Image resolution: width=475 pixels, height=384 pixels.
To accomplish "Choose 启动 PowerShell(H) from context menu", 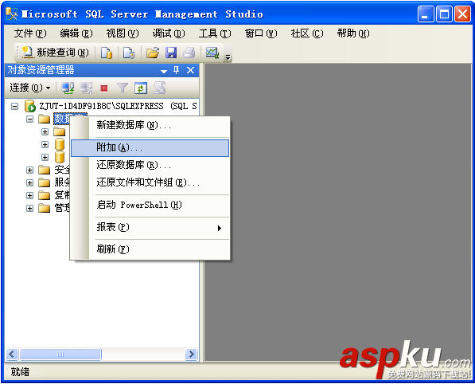I will tap(150, 205).
